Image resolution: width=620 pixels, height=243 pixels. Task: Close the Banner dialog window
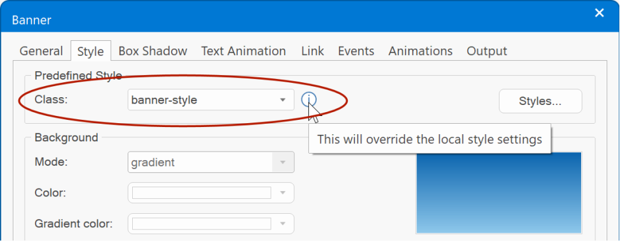click(x=599, y=13)
